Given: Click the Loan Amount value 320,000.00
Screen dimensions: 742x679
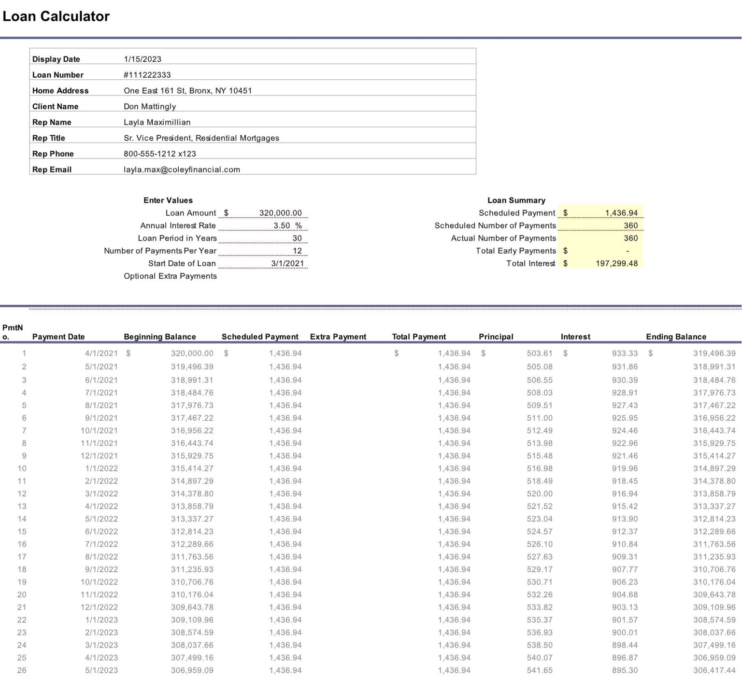Looking at the screenshot, I should (280, 213).
